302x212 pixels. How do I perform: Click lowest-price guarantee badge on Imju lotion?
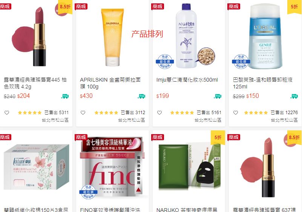165,61
